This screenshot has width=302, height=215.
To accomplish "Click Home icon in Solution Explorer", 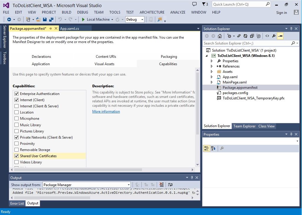I will (x=220, y=36).
